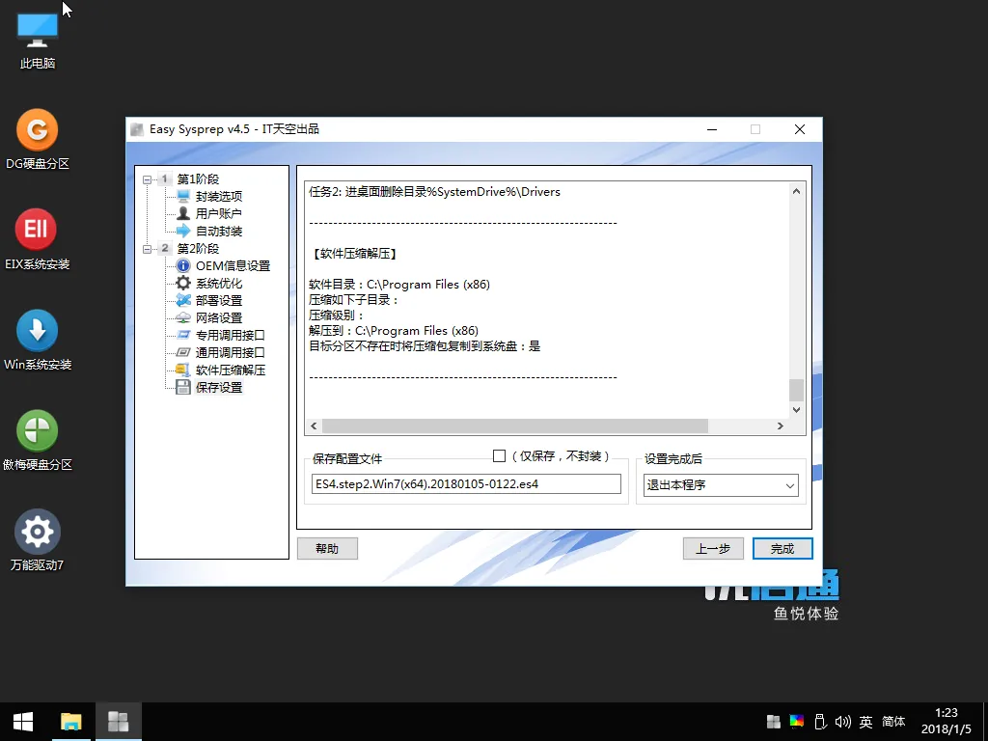Click the 完成 button
This screenshot has width=988, height=741.
click(x=782, y=548)
